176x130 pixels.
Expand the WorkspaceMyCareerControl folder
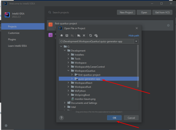point(68,67)
